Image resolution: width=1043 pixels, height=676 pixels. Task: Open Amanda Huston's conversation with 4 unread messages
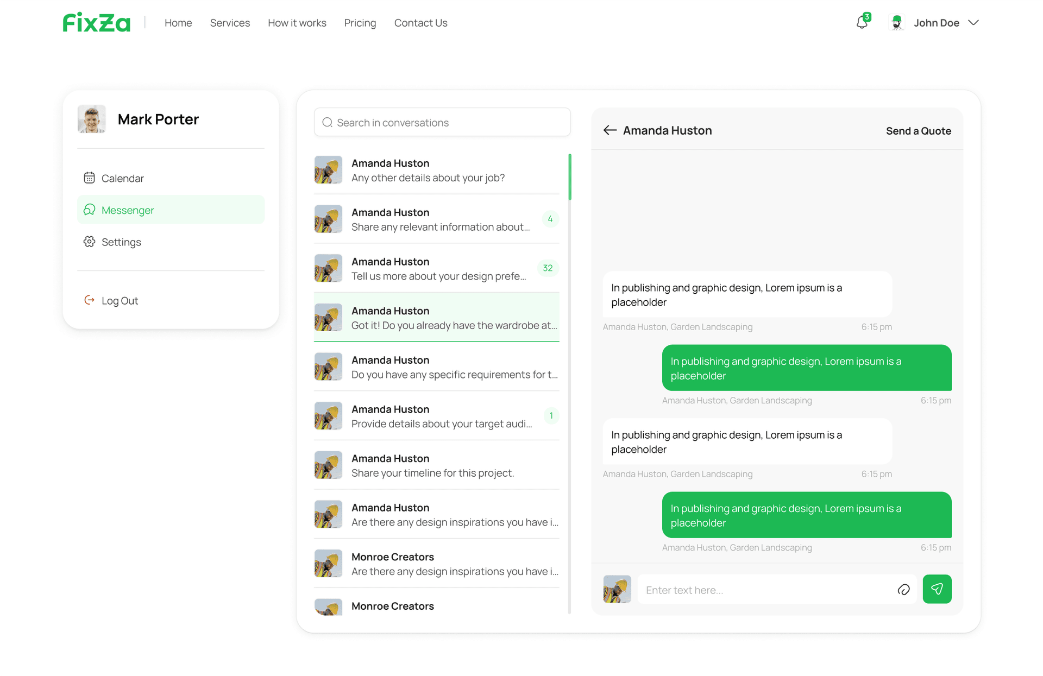coord(435,219)
